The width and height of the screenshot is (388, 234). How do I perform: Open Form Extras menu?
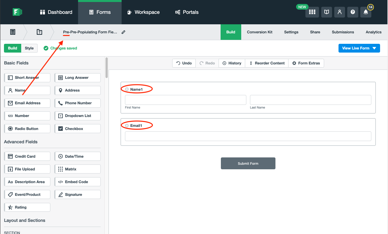(306, 63)
